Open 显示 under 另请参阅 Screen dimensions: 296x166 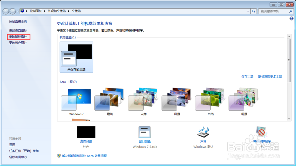tap(12, 144)
